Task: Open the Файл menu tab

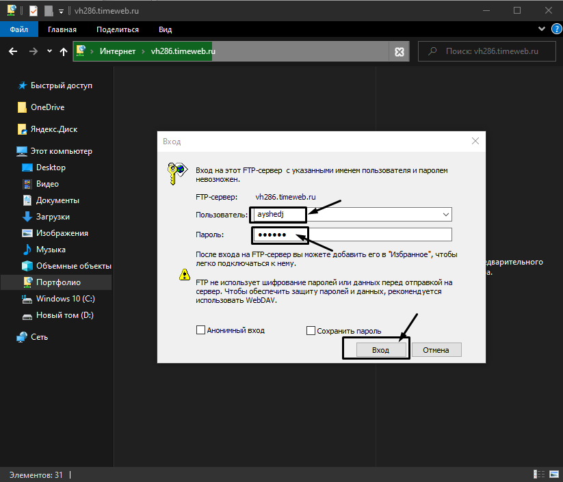Action: [x=19, y=29]
